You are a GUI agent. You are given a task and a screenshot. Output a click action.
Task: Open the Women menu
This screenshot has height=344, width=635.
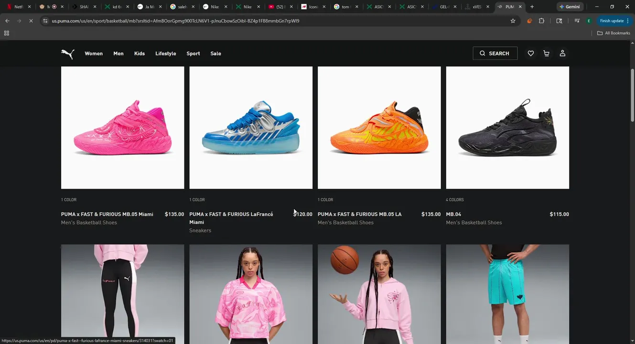click(x=94, y=54)
